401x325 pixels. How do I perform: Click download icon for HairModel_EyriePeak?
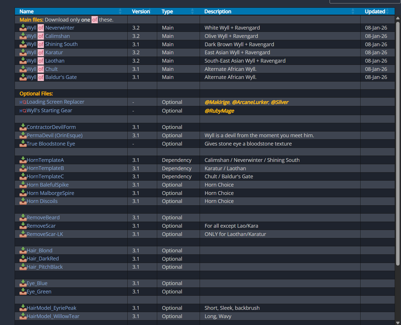pos(23,308)
